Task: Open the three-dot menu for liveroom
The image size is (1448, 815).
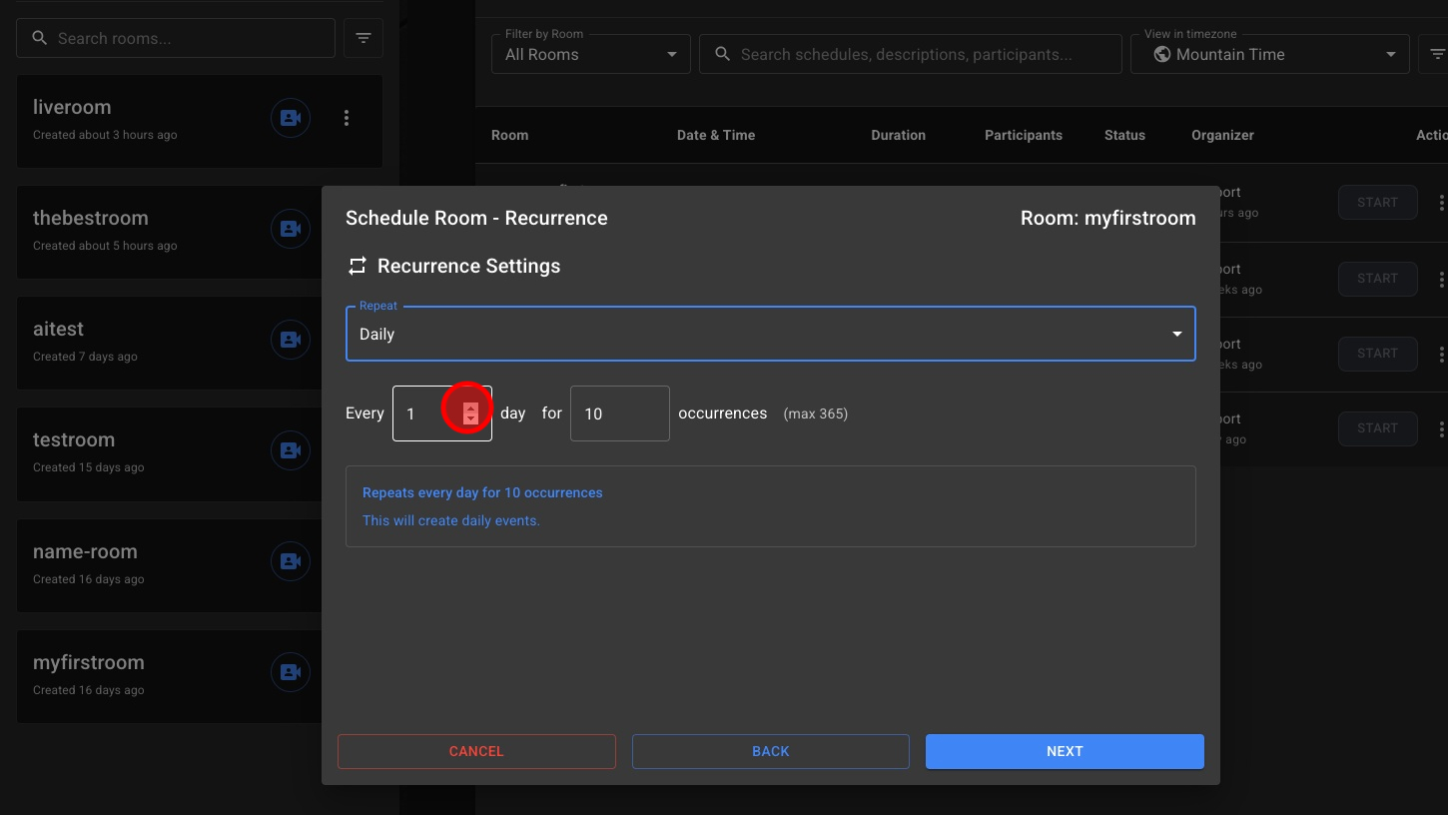Action: (x=347, y=118)
